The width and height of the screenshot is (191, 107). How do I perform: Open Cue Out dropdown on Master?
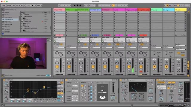coord(181,46)
